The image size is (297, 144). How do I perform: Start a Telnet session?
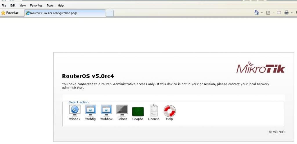122,111
